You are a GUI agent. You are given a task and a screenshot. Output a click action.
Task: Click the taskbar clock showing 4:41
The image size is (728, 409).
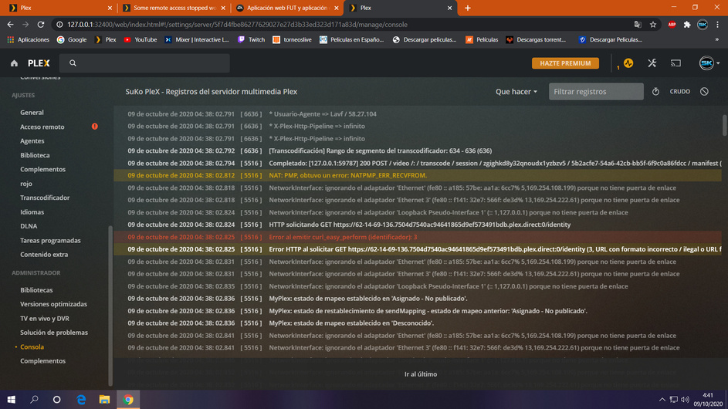(x=708, y=399)
